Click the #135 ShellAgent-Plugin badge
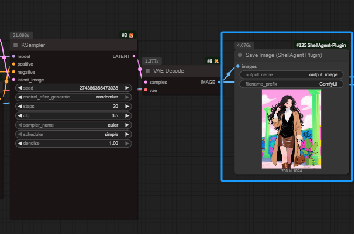355x235 pixels. [x=322, y=45]
